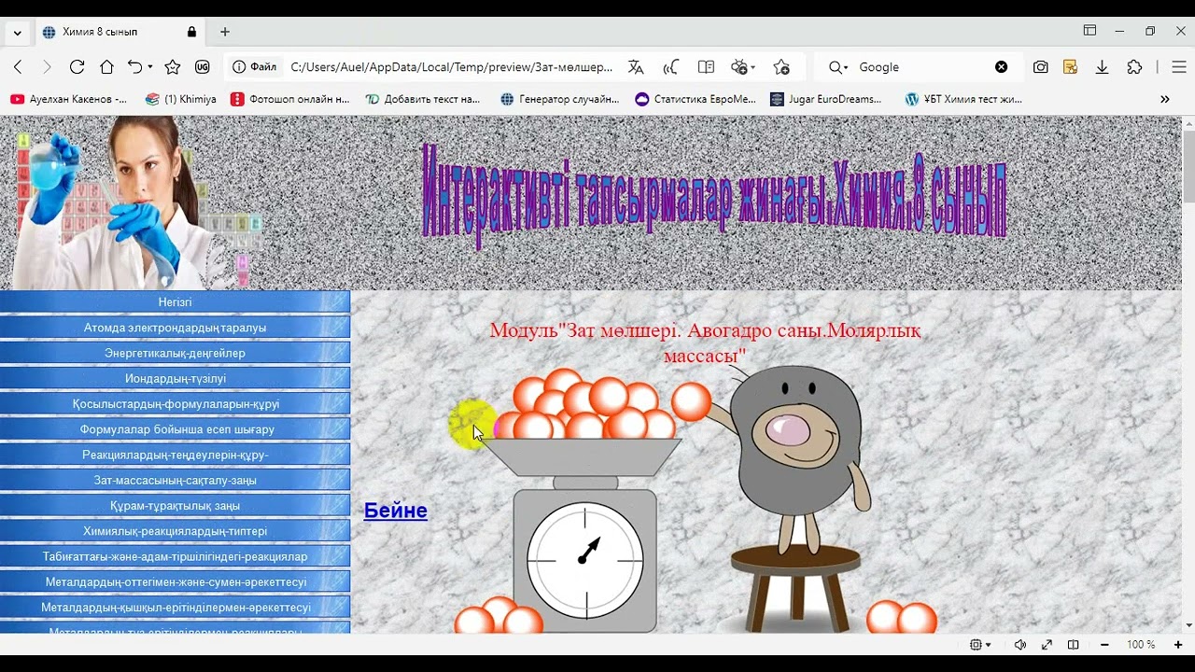Click the translate page icon in address bar
The image size is (1195, 672).
point(636,67)
